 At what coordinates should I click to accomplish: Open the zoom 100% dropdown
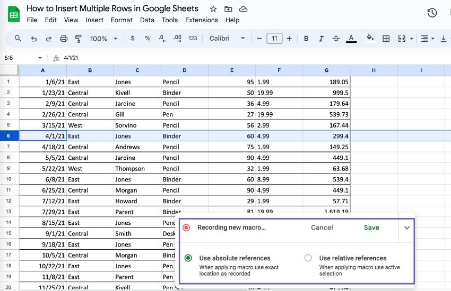(115, 39)
